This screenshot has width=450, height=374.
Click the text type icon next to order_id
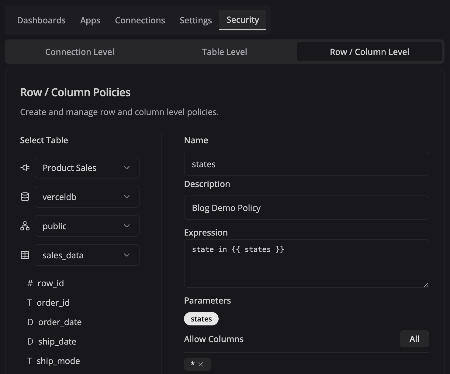[29, 303]
